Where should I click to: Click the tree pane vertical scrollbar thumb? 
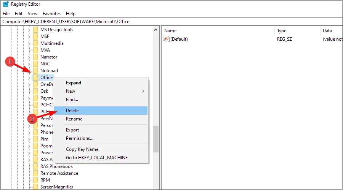click(x=155, y=139)
